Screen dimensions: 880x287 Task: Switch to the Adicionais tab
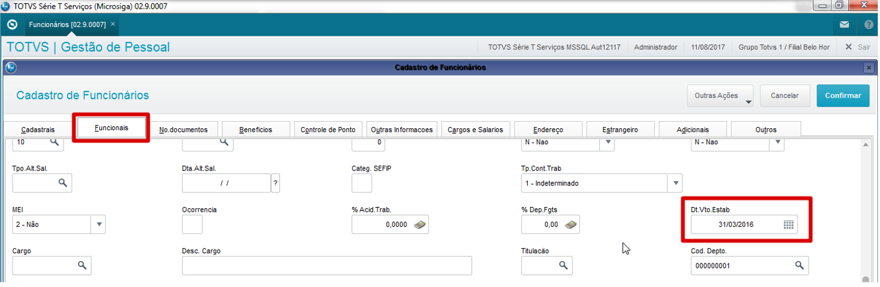click(693, 130)
